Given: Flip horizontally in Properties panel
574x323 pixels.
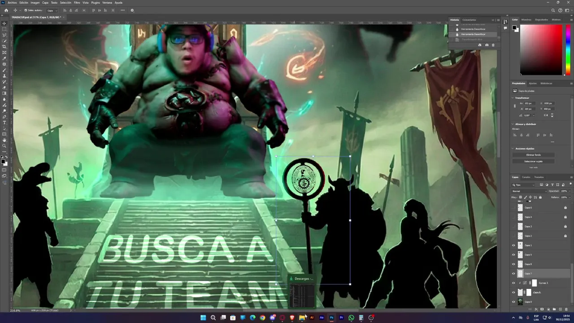Looking at the screenshot, I should click(x=545, y=115).
